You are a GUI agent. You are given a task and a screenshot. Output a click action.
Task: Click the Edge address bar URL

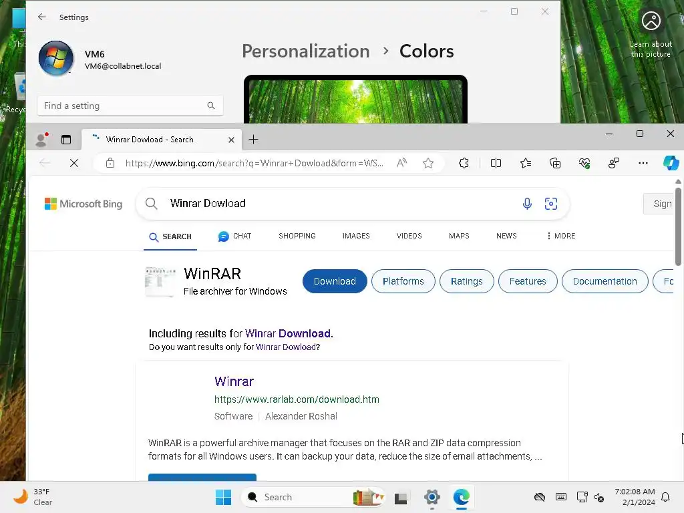pyautogui.click(x=254, y=163)
